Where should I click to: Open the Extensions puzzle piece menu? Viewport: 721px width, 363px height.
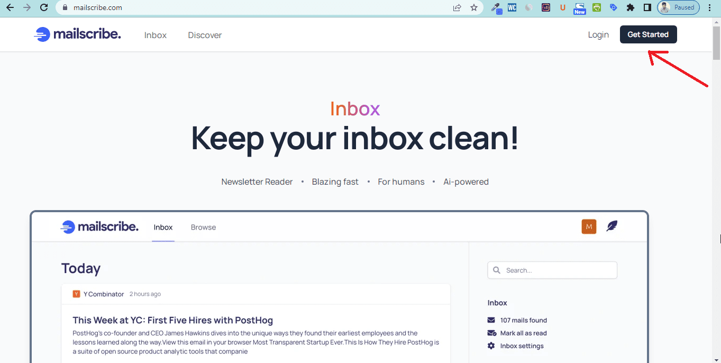pos(631,7)
